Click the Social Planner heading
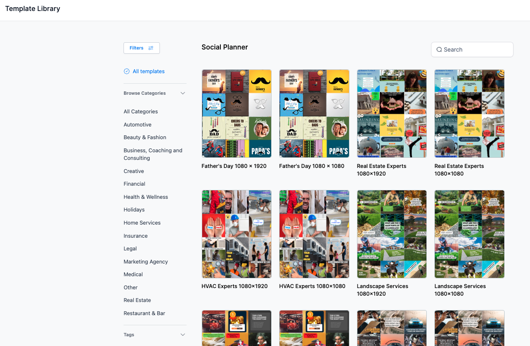 (x=225, y=47)
